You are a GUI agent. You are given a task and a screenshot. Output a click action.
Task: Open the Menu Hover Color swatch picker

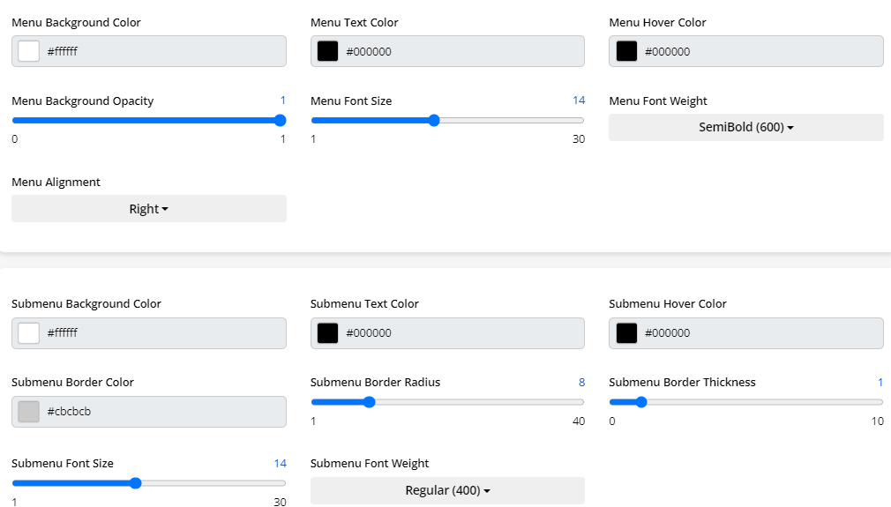coord(626,51)
